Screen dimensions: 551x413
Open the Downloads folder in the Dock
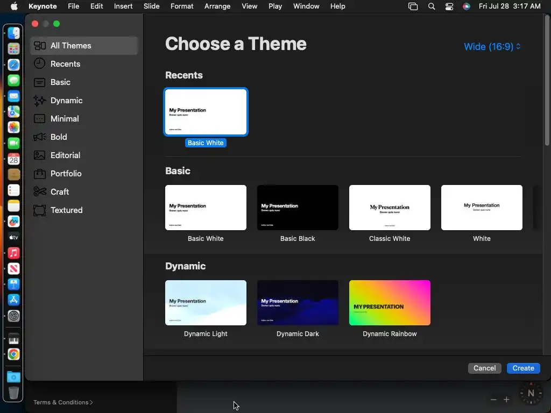[13, 377]
